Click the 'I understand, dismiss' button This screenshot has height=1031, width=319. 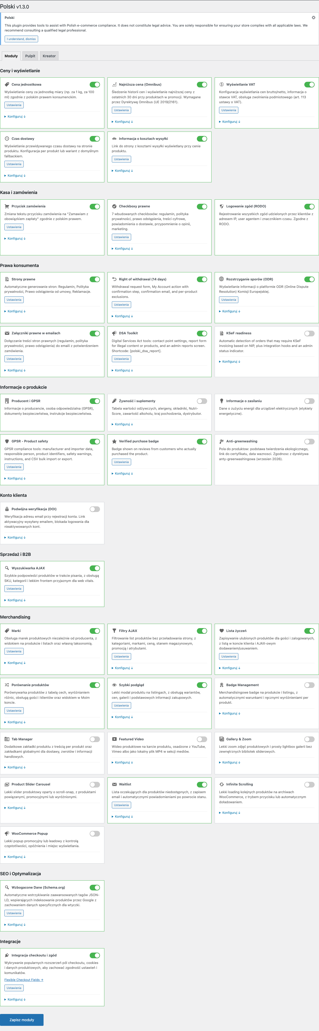(22, 39)
